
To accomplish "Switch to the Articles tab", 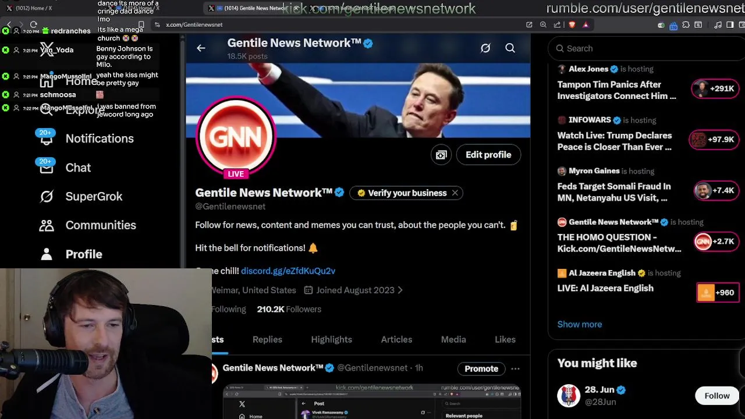I will (396, 339).
